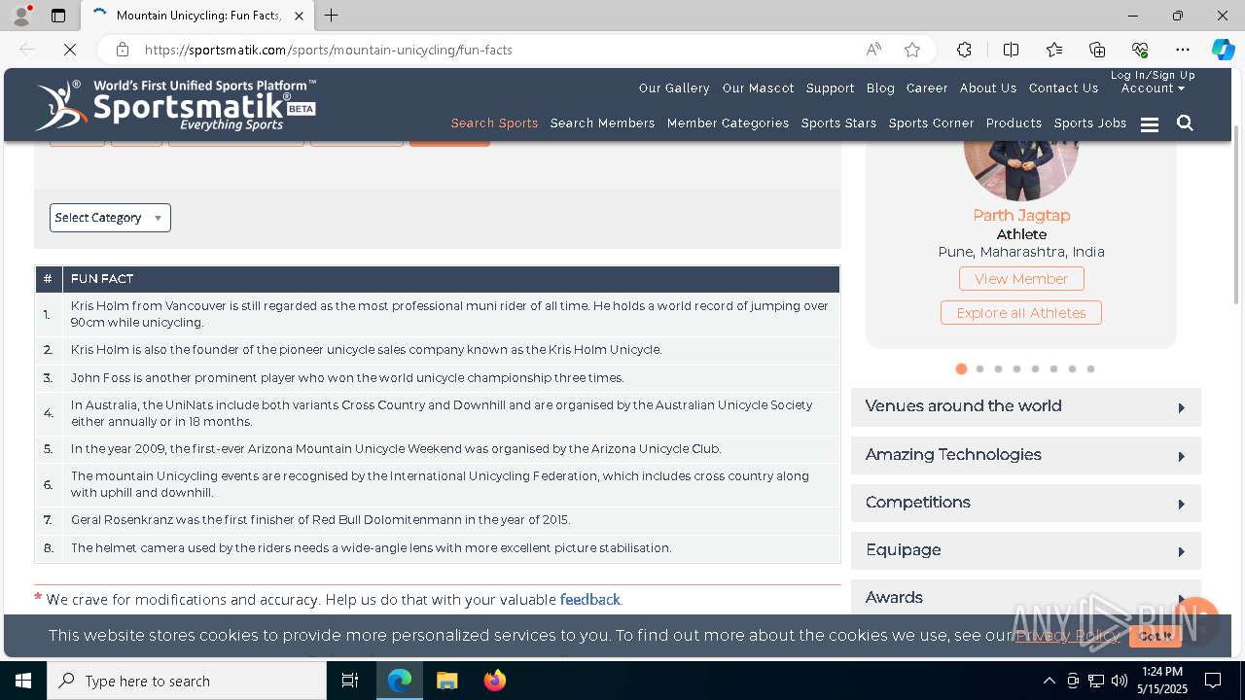The image size is (1245, 700).
Task: Click the site search magnifier icon
Action: (1185, 123)
